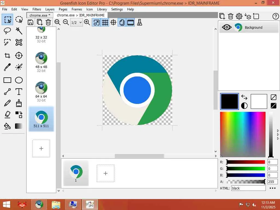Select the white background color swatch
The image size is (280, 210).
pos(259,101)
